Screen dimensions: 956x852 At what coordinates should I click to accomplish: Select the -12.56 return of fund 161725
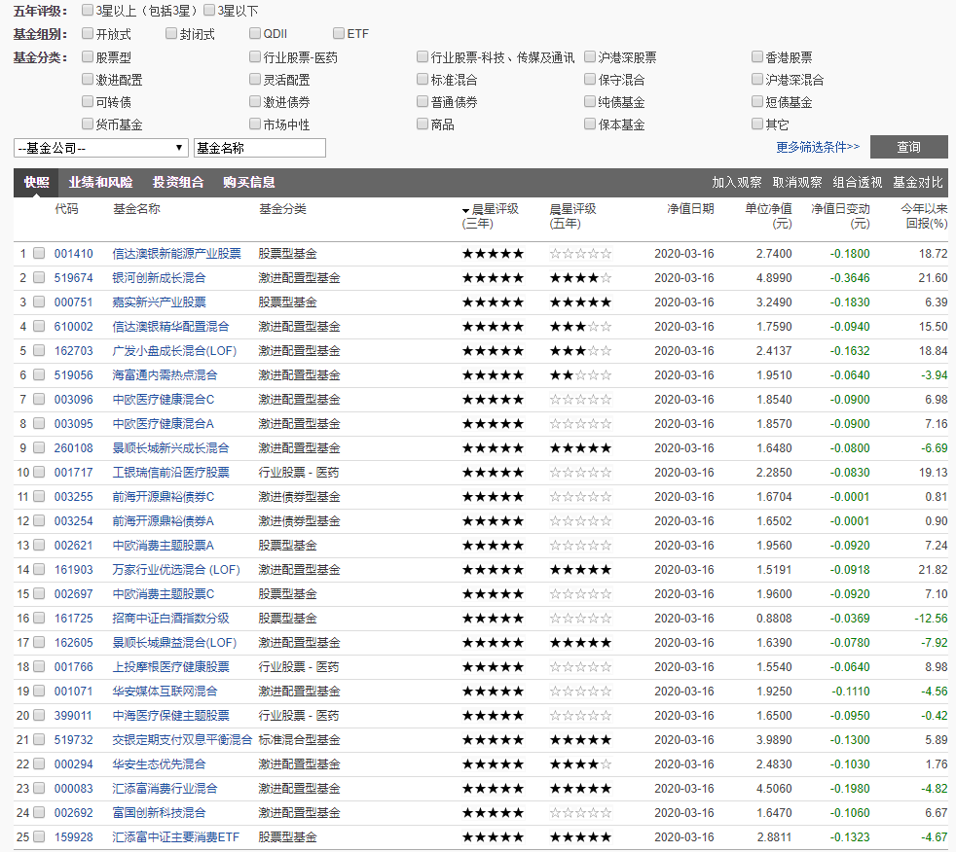click(x=931, y=619)
